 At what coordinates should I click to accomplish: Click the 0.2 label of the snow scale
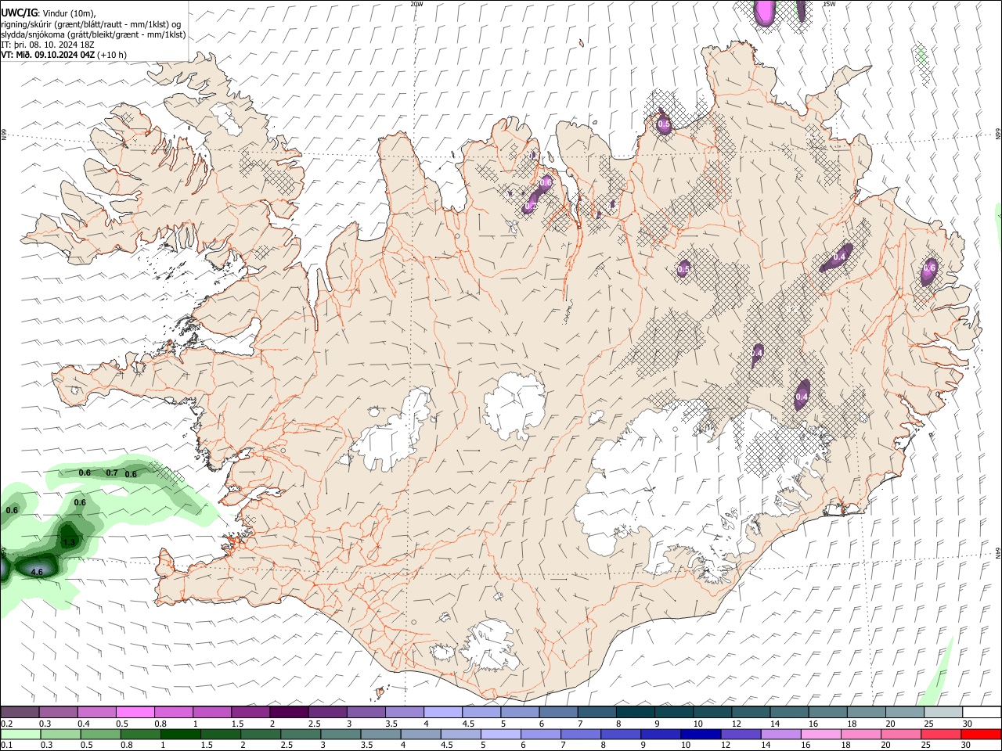(x=6, y=724)
